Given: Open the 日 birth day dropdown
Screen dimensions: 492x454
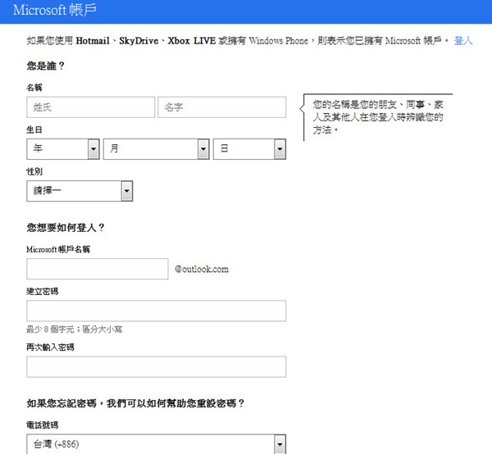Looking at the screenshot, I should coord(249,149).
